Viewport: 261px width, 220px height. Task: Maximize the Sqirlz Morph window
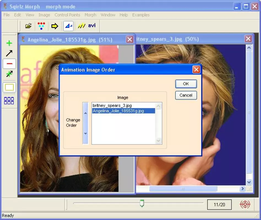246,7
